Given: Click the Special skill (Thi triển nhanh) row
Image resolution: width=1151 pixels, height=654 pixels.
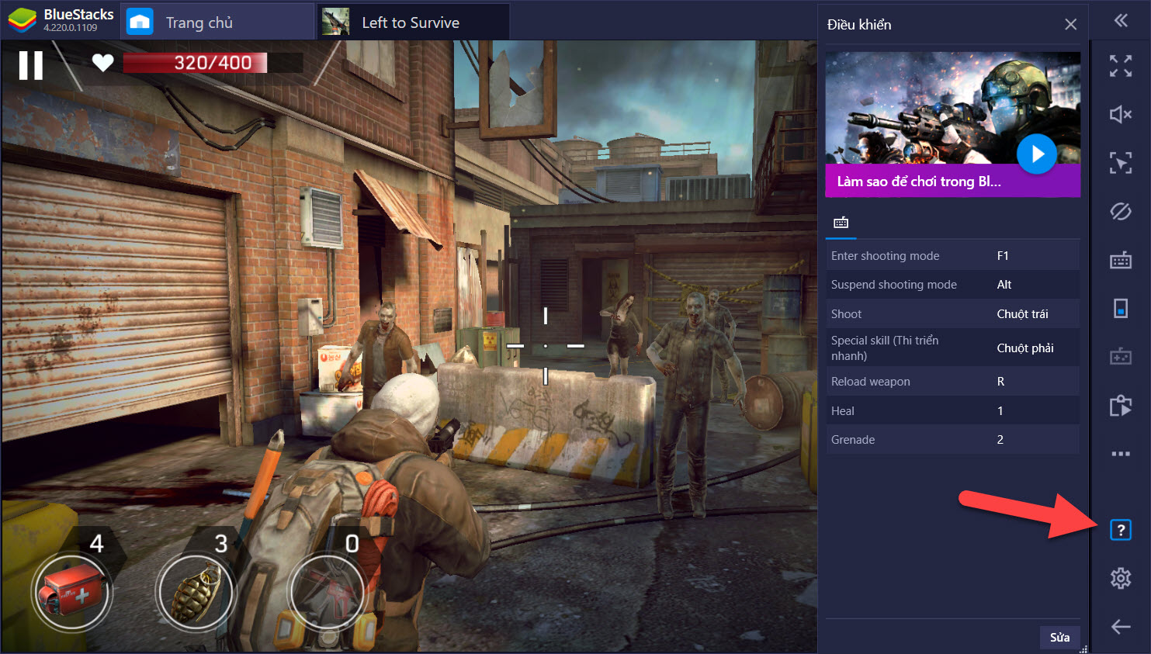Looking at the screenshot, I should [952, 348].
